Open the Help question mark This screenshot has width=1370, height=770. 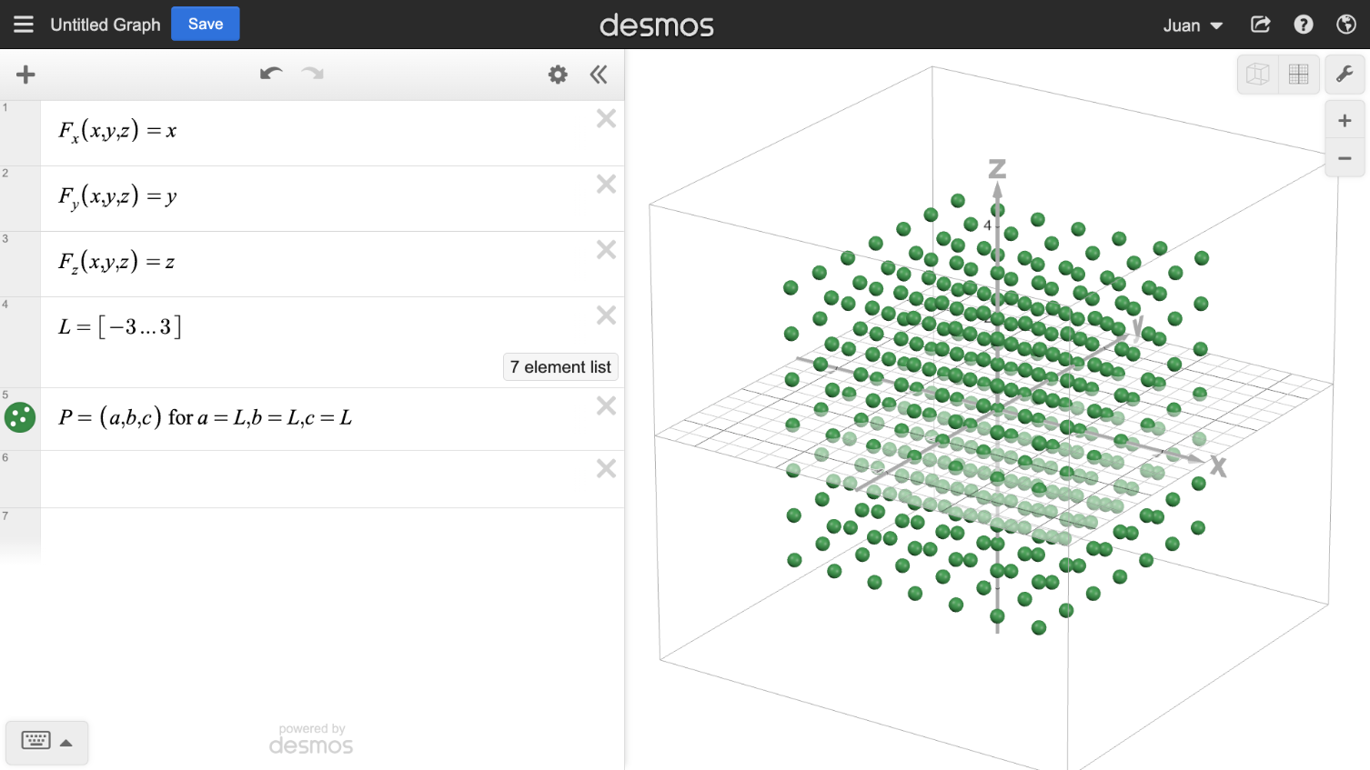click(1304, 25)
